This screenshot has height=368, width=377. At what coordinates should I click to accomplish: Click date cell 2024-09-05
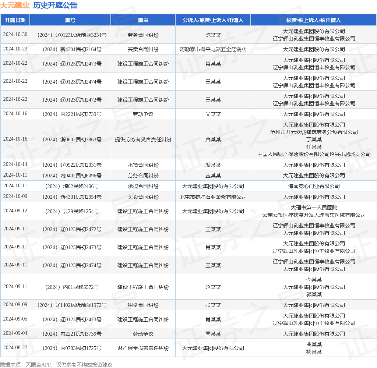(x=15, y=319)
